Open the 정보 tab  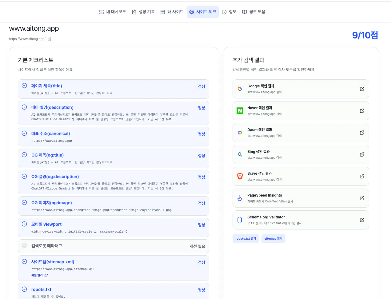click(x=229, y=12)
